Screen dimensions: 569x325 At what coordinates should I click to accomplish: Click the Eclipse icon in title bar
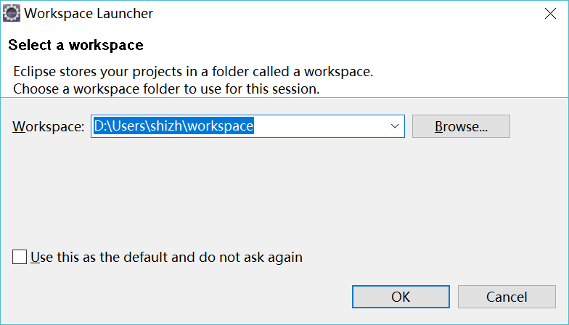tap(12, 14)
